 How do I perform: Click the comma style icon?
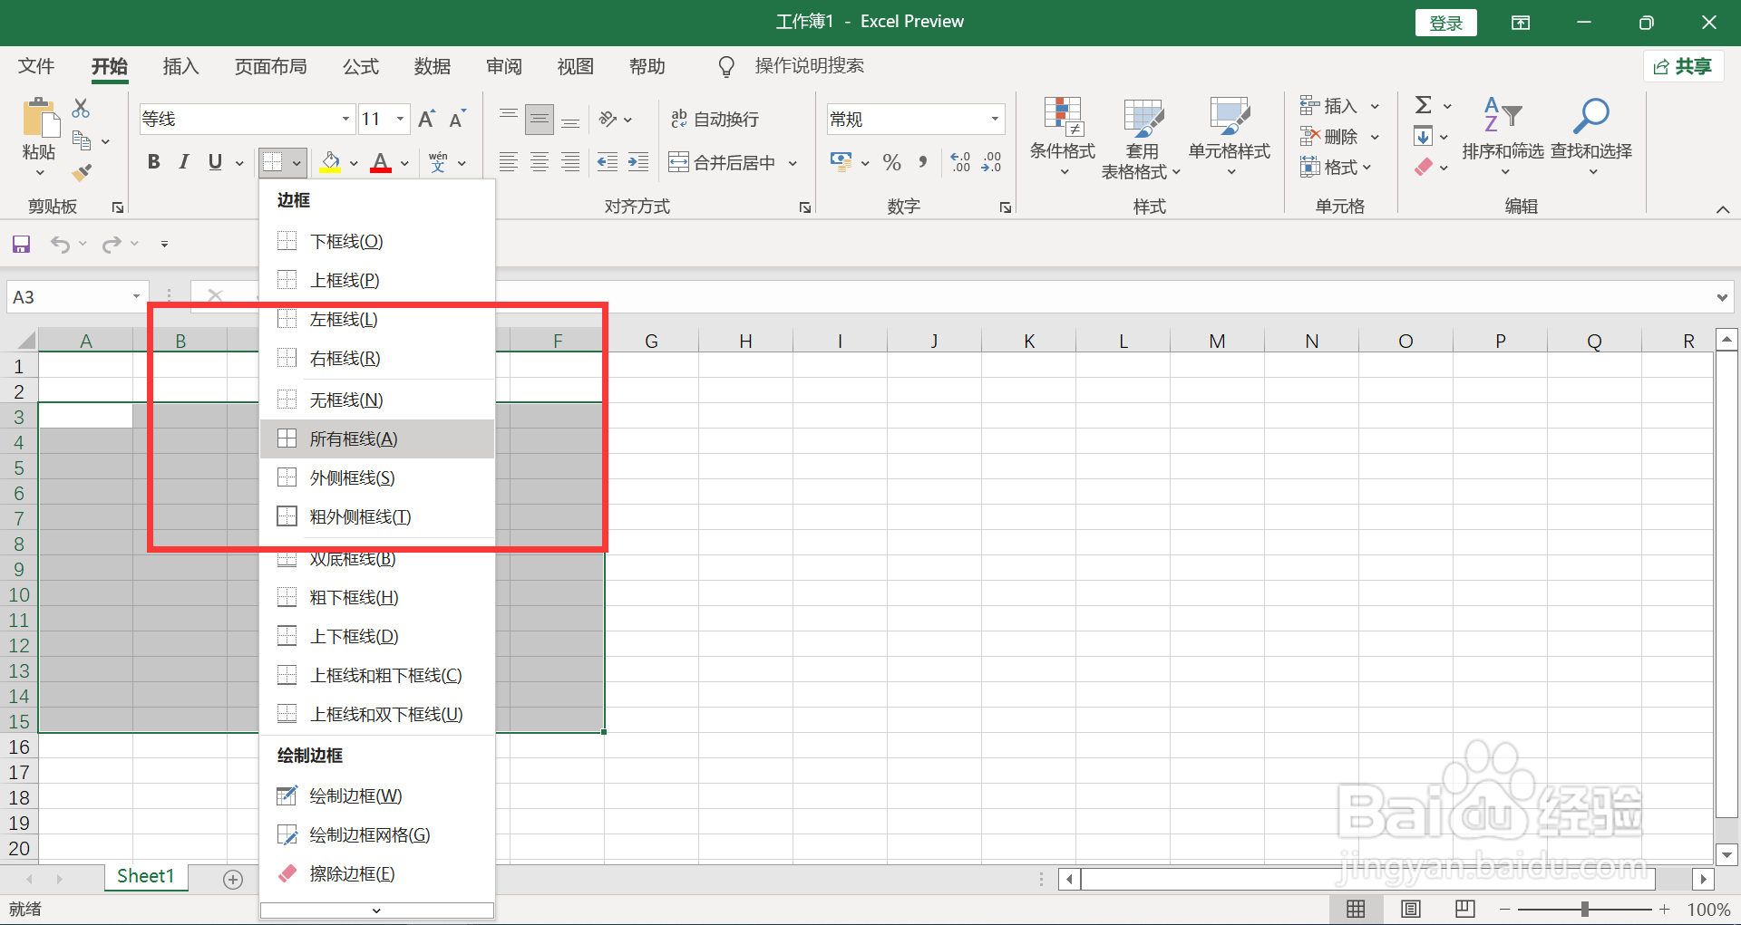(x=923, y=162)
